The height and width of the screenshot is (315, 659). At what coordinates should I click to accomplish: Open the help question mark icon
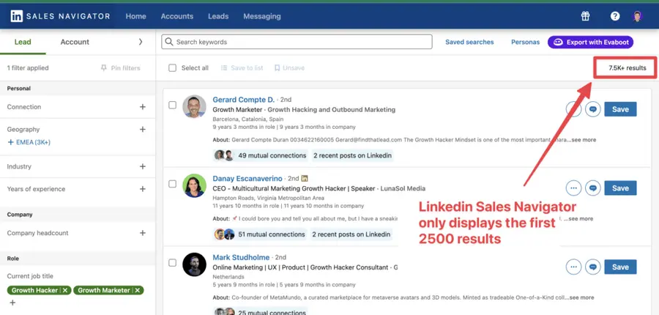pyautogui.click(x=615, y=16)
